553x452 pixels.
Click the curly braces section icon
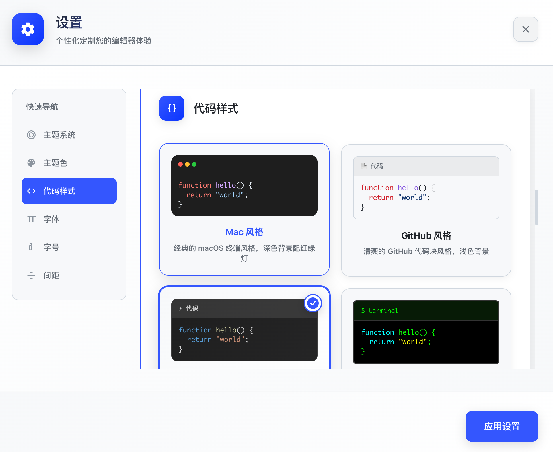click(x=172, y=108)
